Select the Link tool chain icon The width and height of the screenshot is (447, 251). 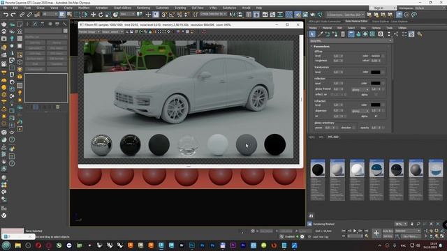point(22,15)
